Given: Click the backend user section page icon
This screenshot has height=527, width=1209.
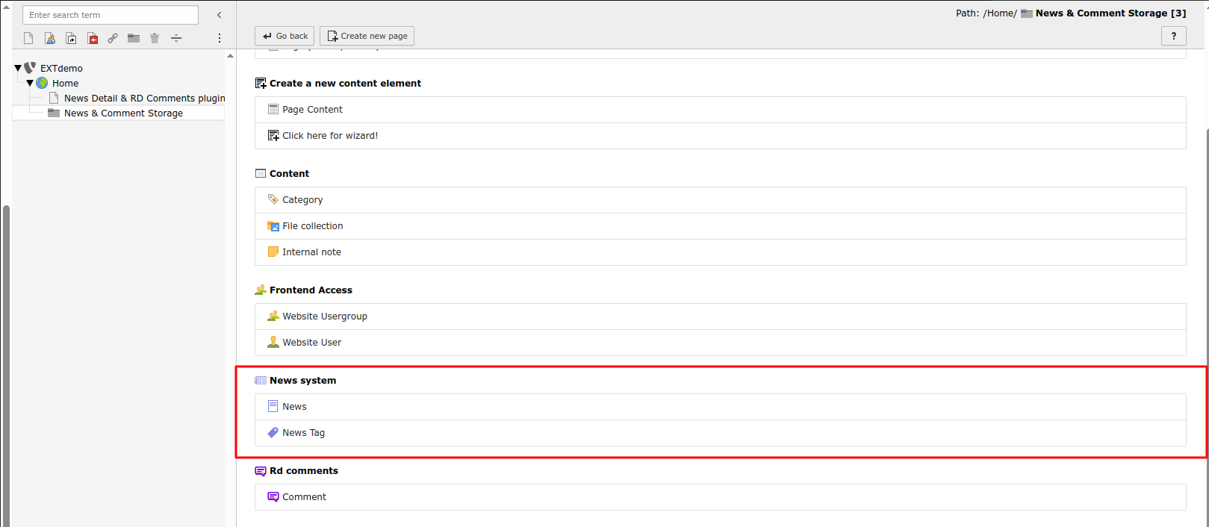Looking at the screenshot, I should tap(49, 38).
